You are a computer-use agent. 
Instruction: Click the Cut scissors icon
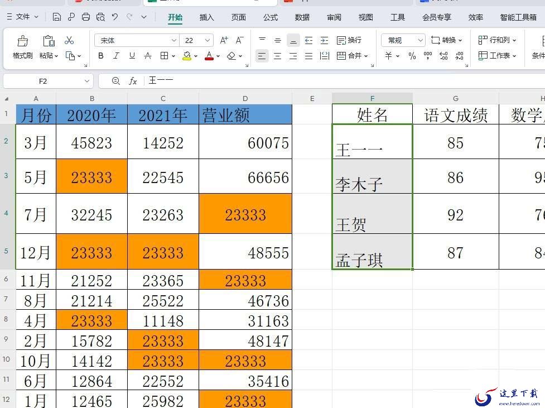(x=69, y=40)
